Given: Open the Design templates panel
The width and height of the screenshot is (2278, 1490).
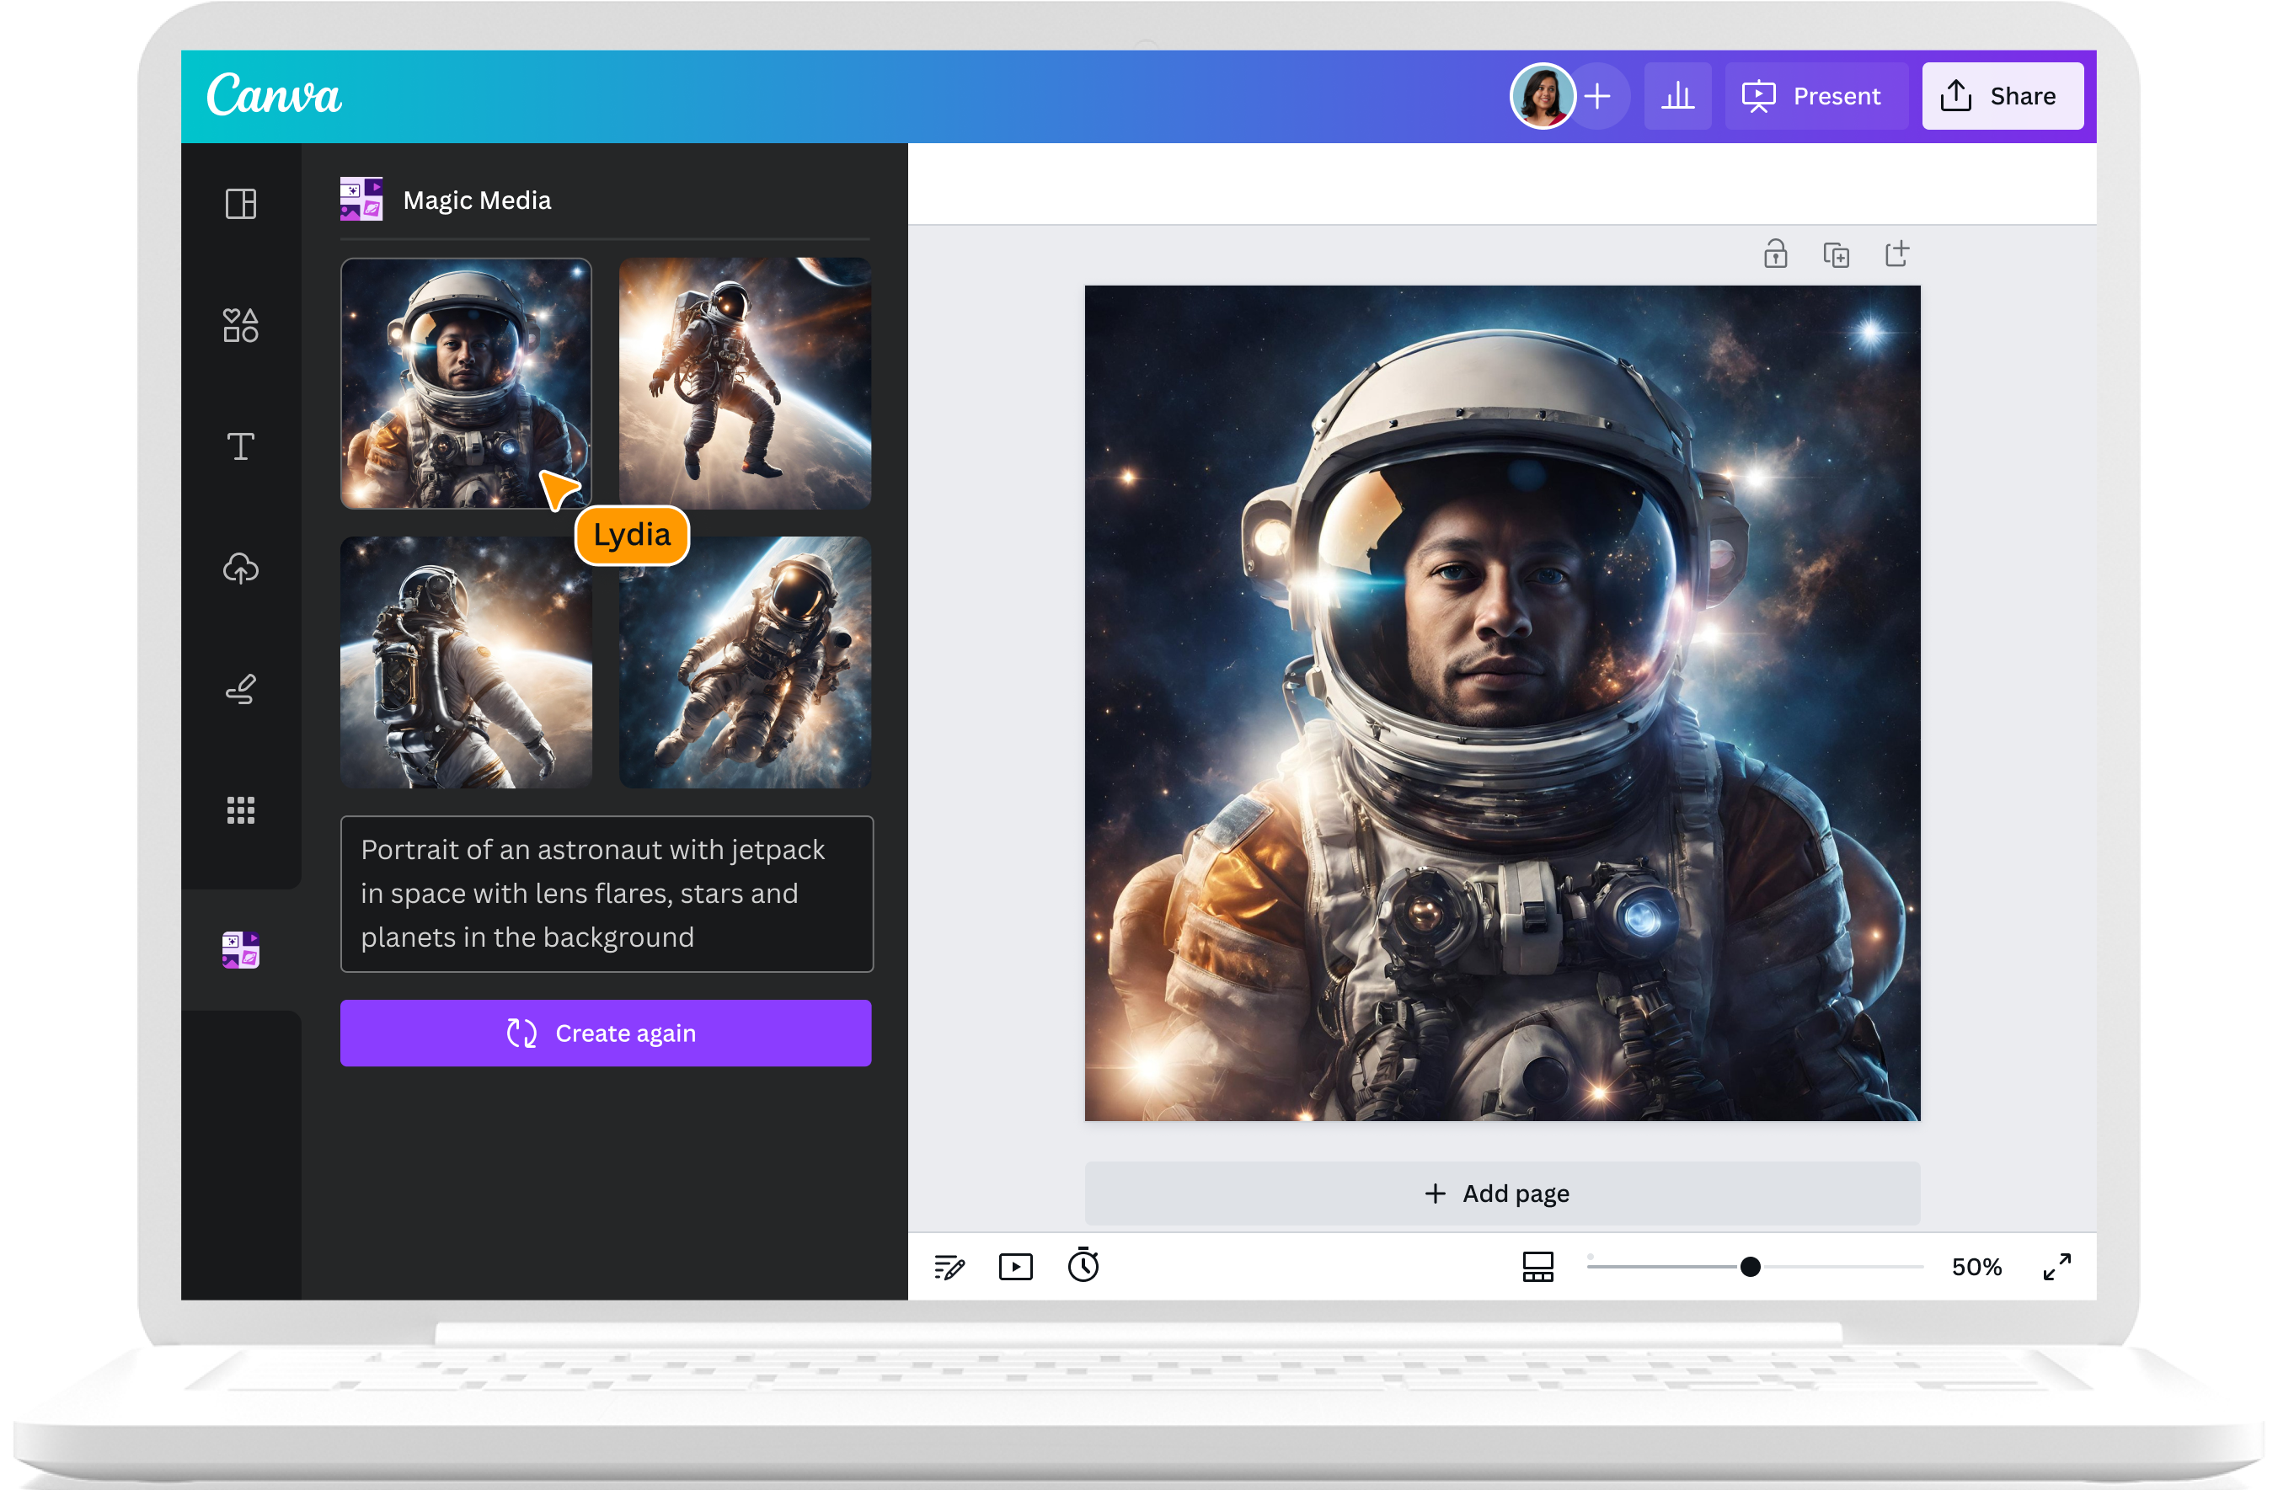Looking at the screenshot, I should pyautogui.click(x=240, y=203).
